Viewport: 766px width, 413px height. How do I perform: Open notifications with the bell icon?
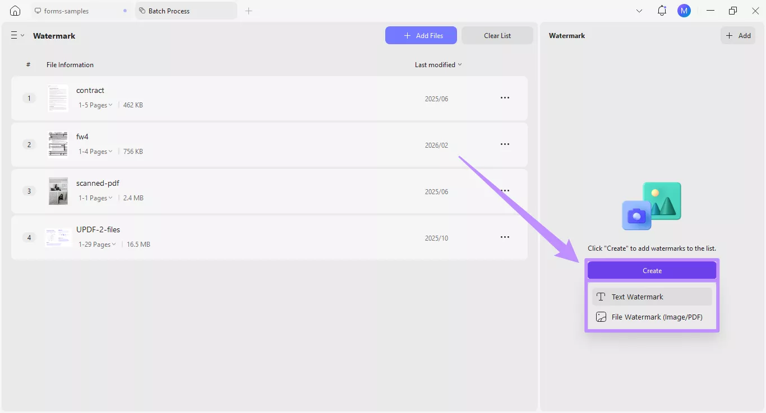tap(662, 10)
